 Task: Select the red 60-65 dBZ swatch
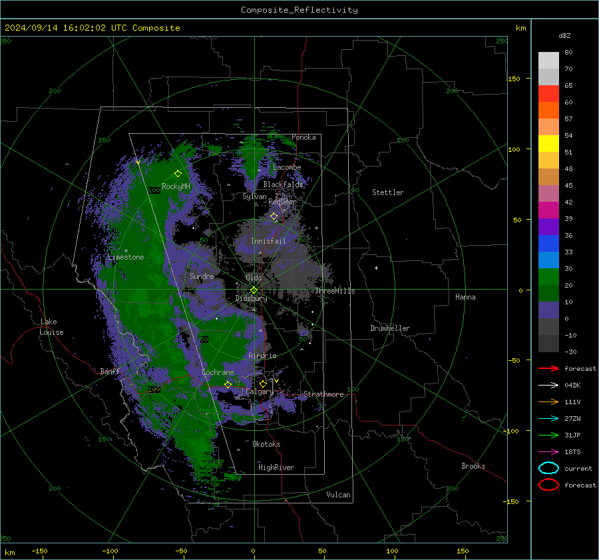[x=548, y=94]
